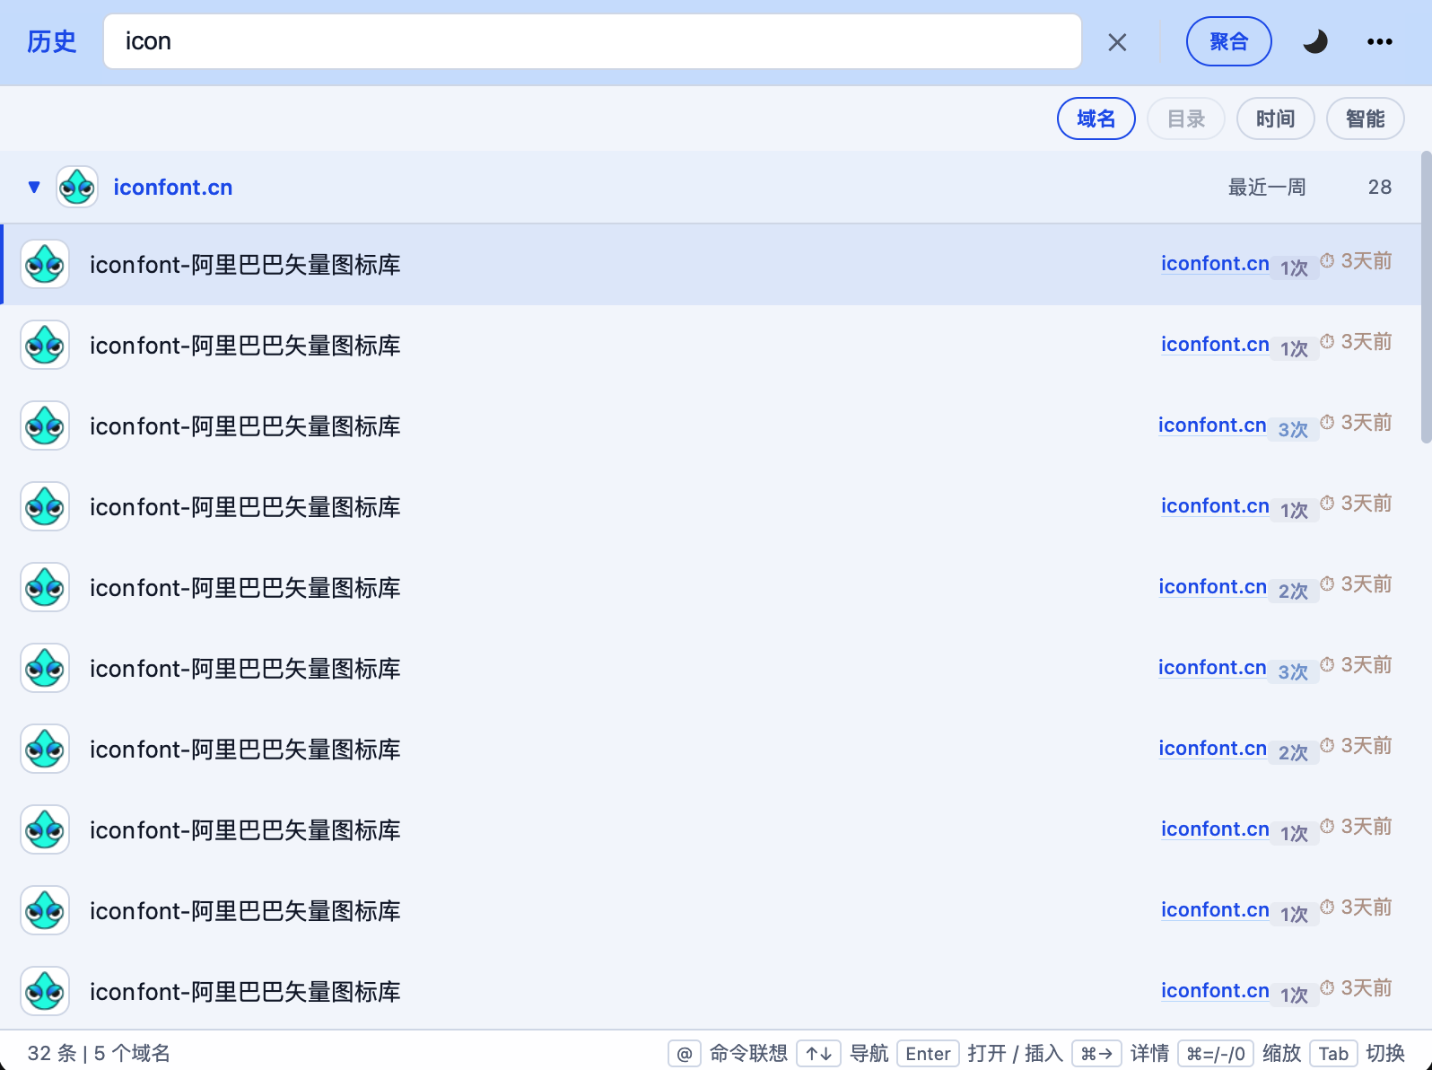Screen dimensions: 1432x1070
Task: Switch to the 时间 grouping tab
Action: (x=1276, y=118)
